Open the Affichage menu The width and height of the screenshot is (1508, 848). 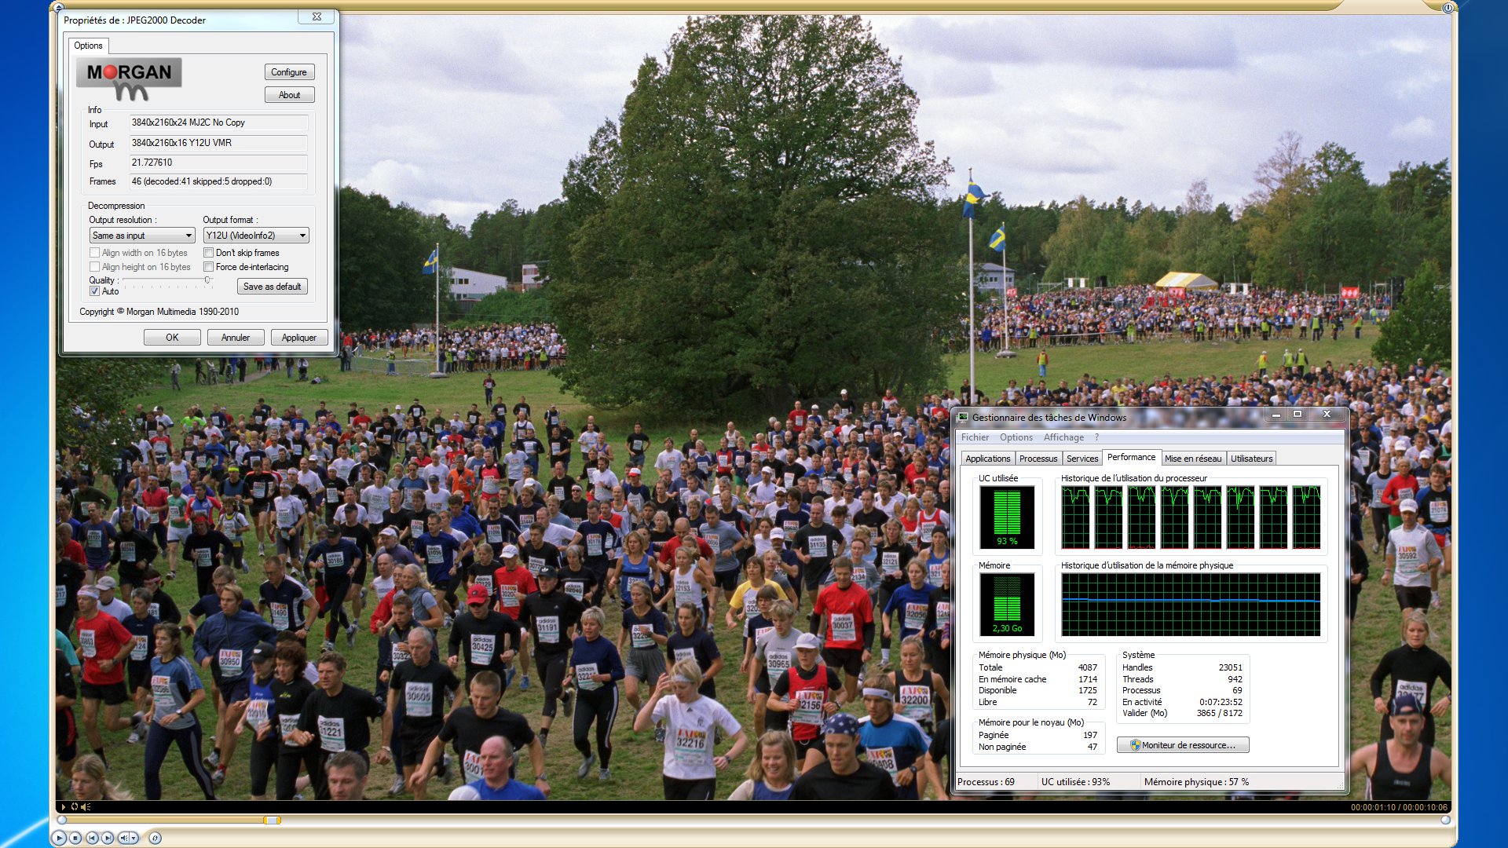click(1063, 437)
